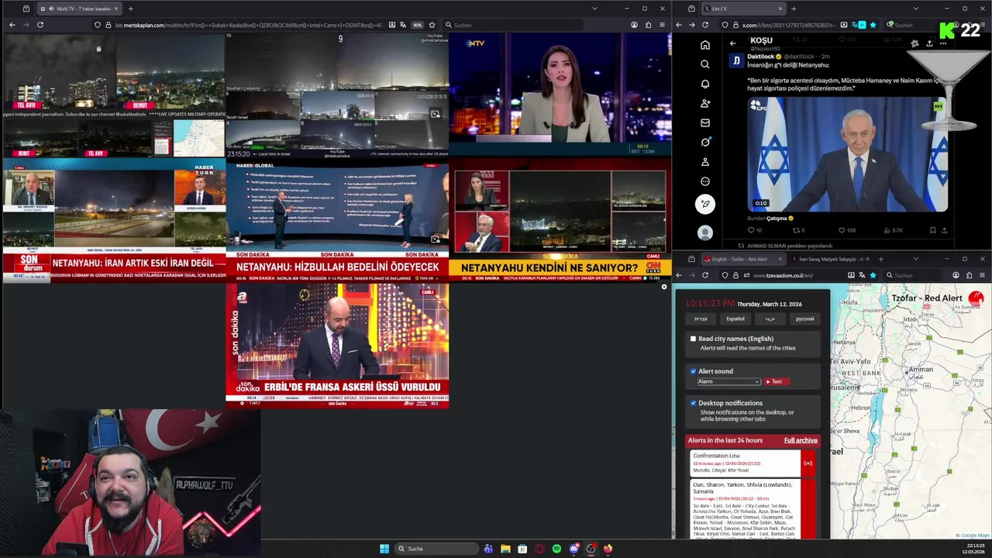992x558 pixels.
Task: Uncheck Desktop notifications checkbox
Action: (693, 403)
